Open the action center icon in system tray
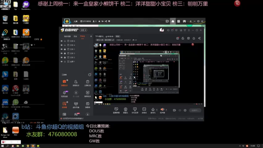 pyautogui.click(x=258, y=146)
